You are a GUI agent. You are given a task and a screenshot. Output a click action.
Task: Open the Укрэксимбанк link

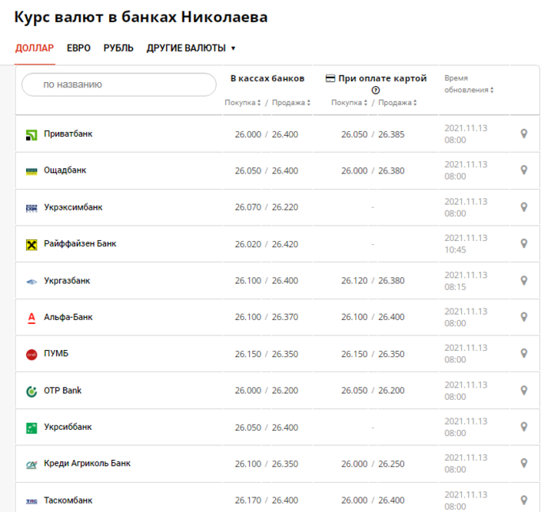tap(73, 207)
